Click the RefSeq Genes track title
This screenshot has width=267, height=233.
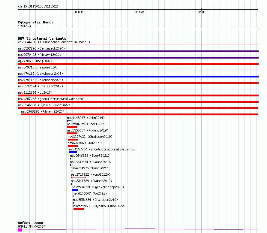click(30, 223)
